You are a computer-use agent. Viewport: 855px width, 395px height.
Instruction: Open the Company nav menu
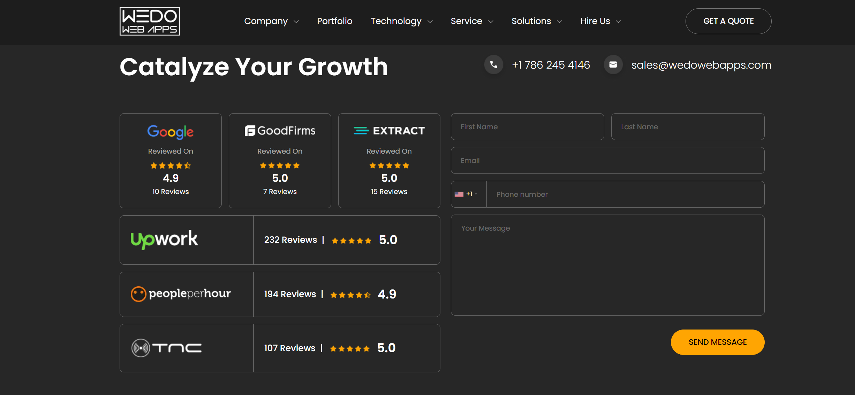click(266, 21)
